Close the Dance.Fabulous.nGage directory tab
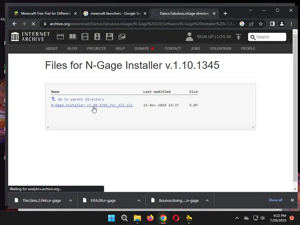The height and width of the screenshot is (225, 300). click(x=214, y=13)
